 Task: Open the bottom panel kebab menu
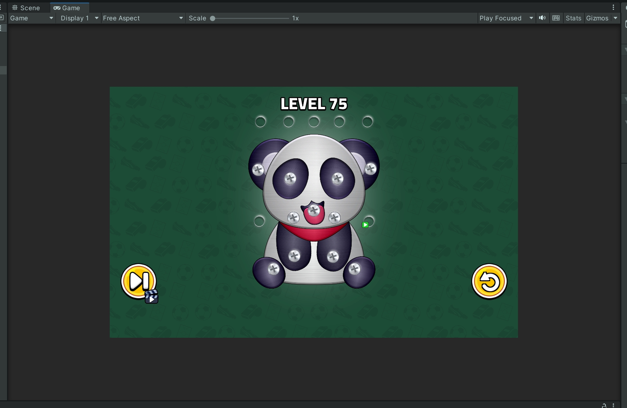pyautogui.click(x=614, y=405)
